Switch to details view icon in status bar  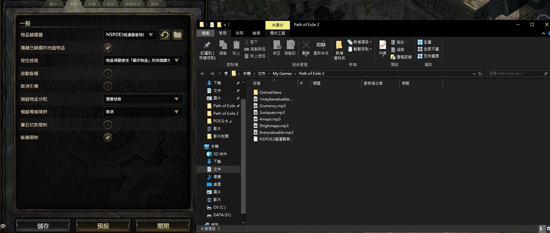541,228
